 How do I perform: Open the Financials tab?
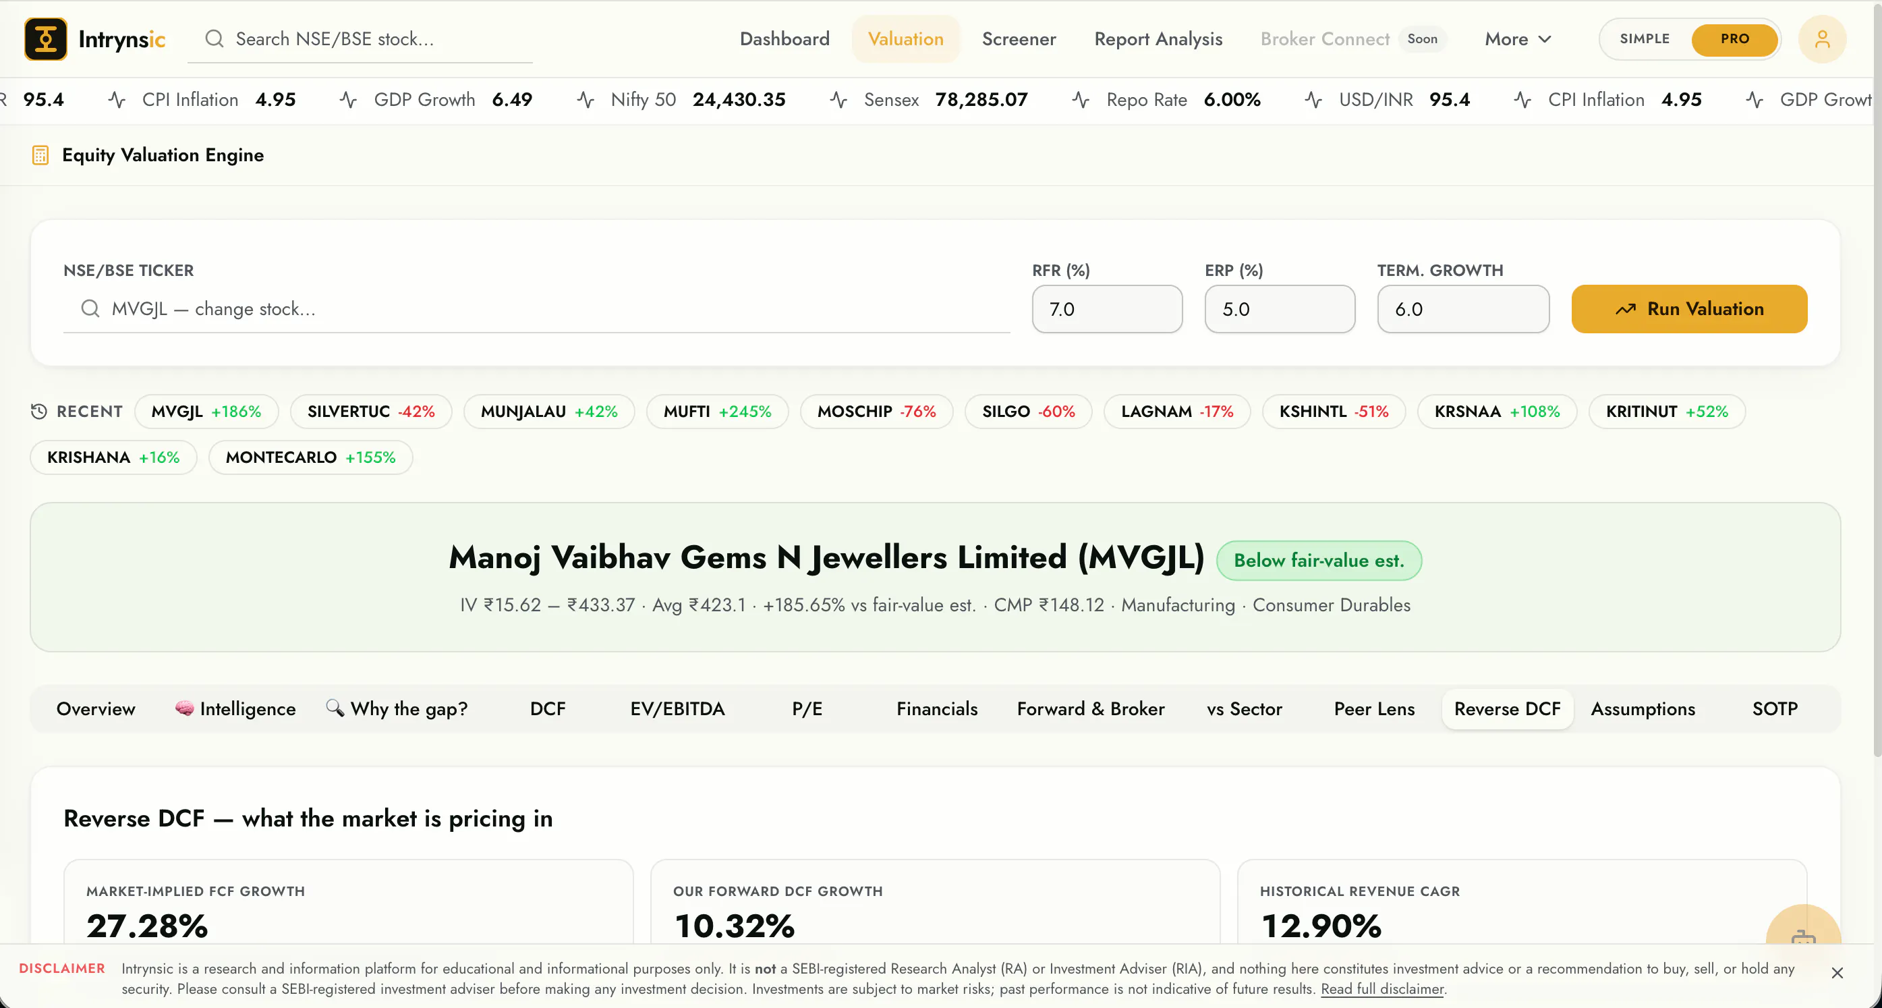pos(938,709)
